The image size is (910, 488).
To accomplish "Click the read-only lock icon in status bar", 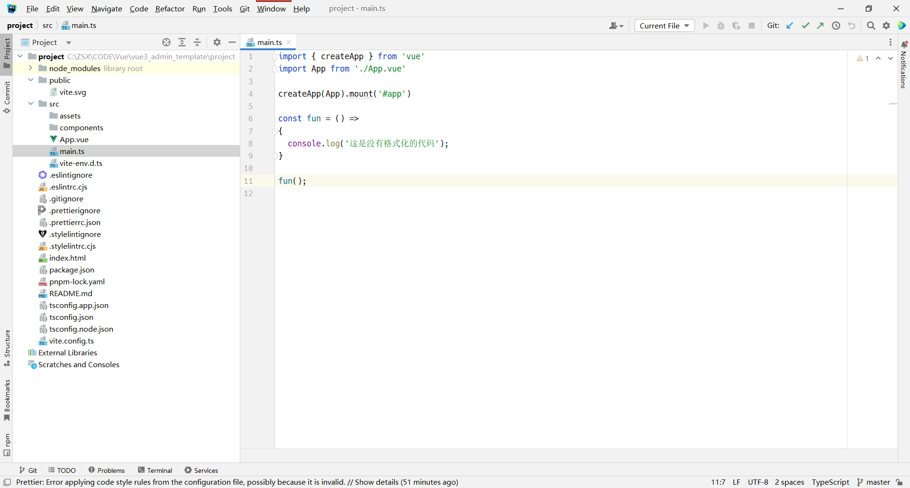I will point(900,482).
